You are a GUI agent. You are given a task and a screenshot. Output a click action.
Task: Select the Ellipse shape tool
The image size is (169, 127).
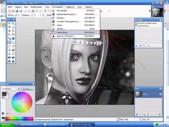point(10,61)
